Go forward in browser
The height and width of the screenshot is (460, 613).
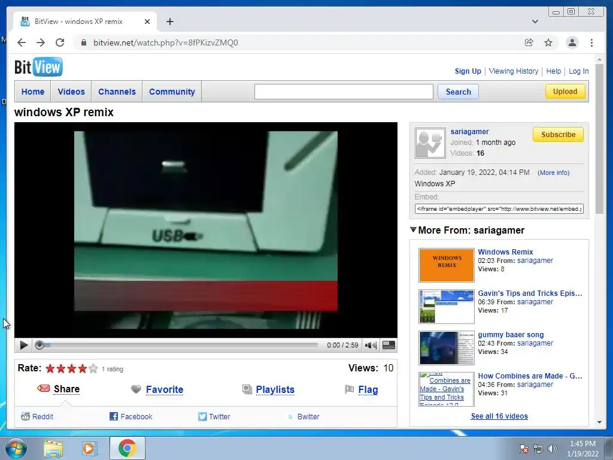(x=41, y=43)
